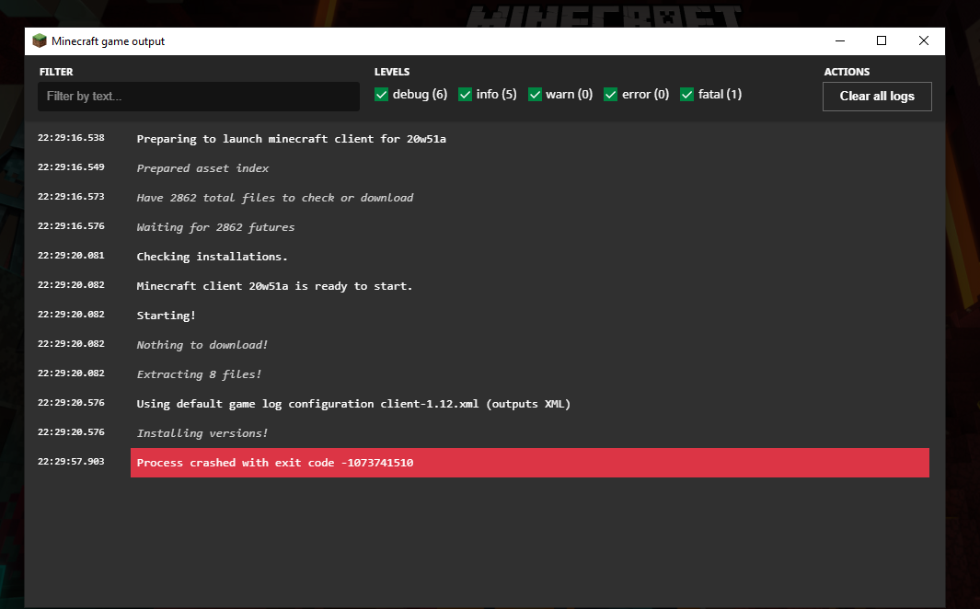Click the 'Starting!' log entry
The height and width of the screenshot is (609, 980).
coord(167,316)
